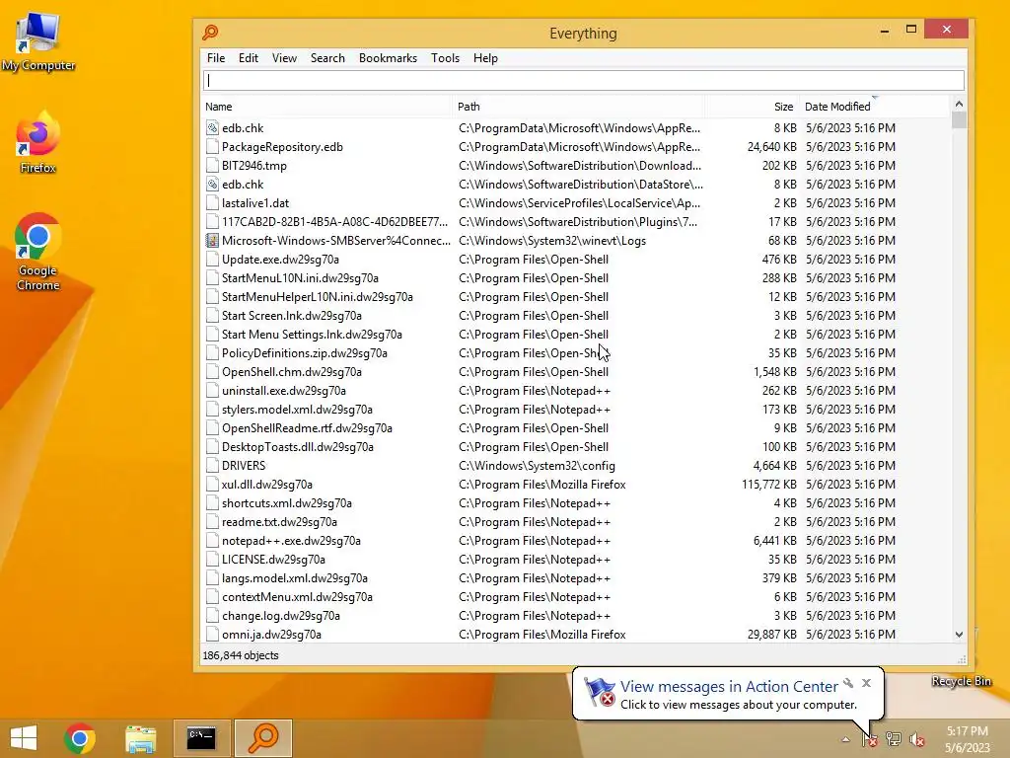Click the event log icon of Microsoft-Windows-SMBServer entry
The image size is (1010, 758).
click(x=212, y=241)
